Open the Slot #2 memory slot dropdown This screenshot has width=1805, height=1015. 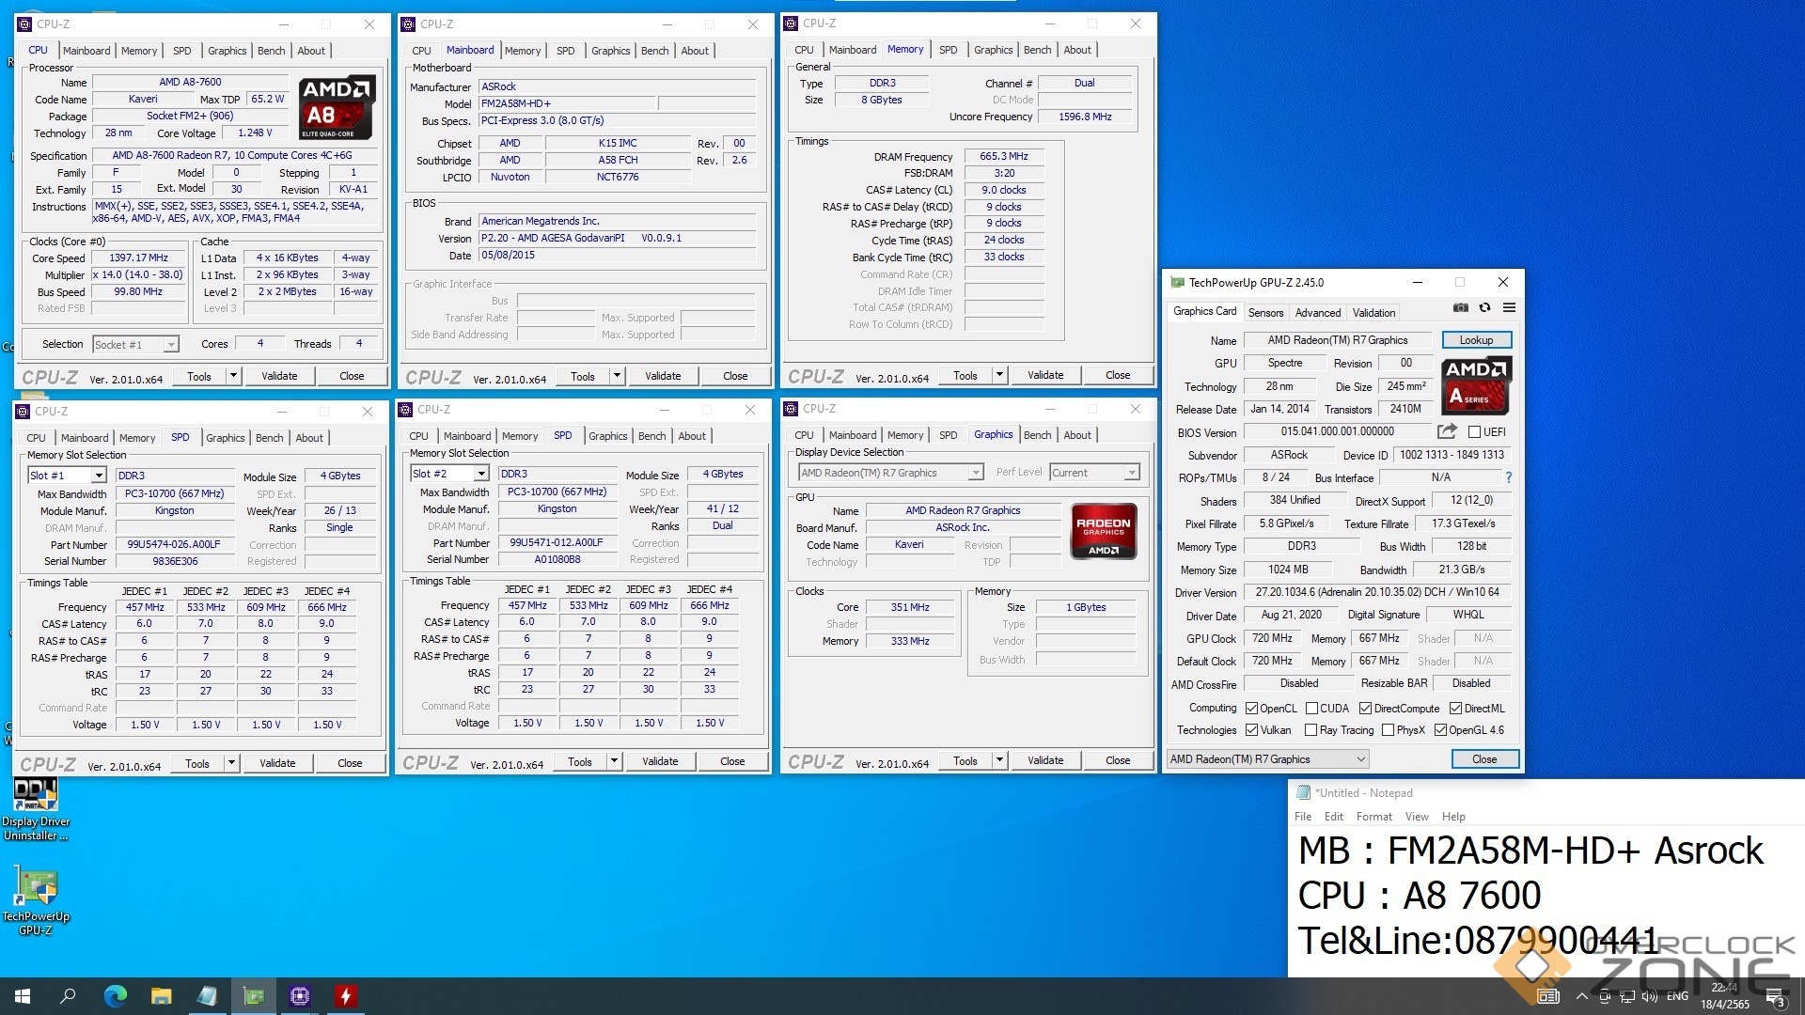tap(480, 474)
